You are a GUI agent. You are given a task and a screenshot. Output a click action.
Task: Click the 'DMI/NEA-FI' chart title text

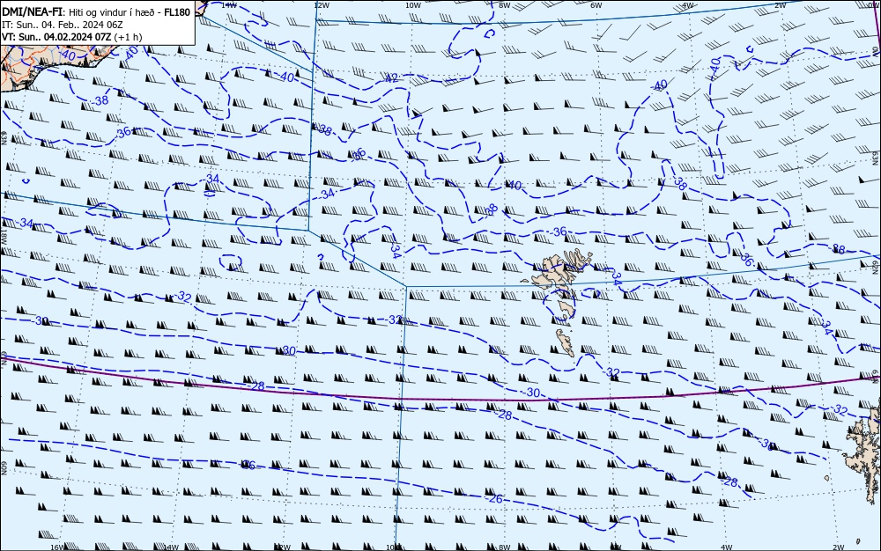tap(31, 12)
